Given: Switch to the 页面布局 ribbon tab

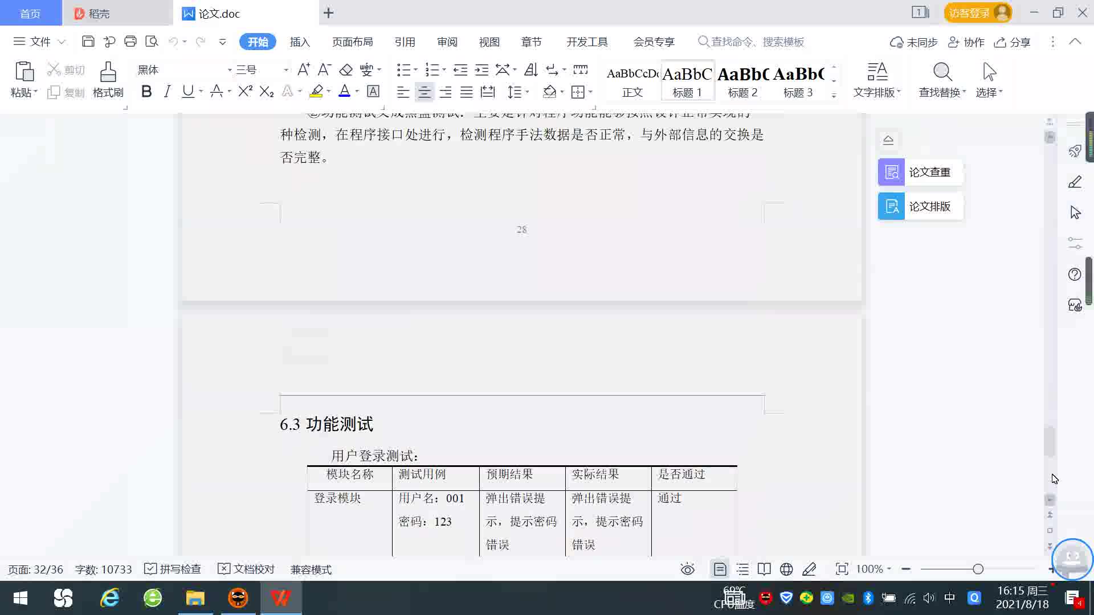Looking at the screenshot, I should [352, 42].
